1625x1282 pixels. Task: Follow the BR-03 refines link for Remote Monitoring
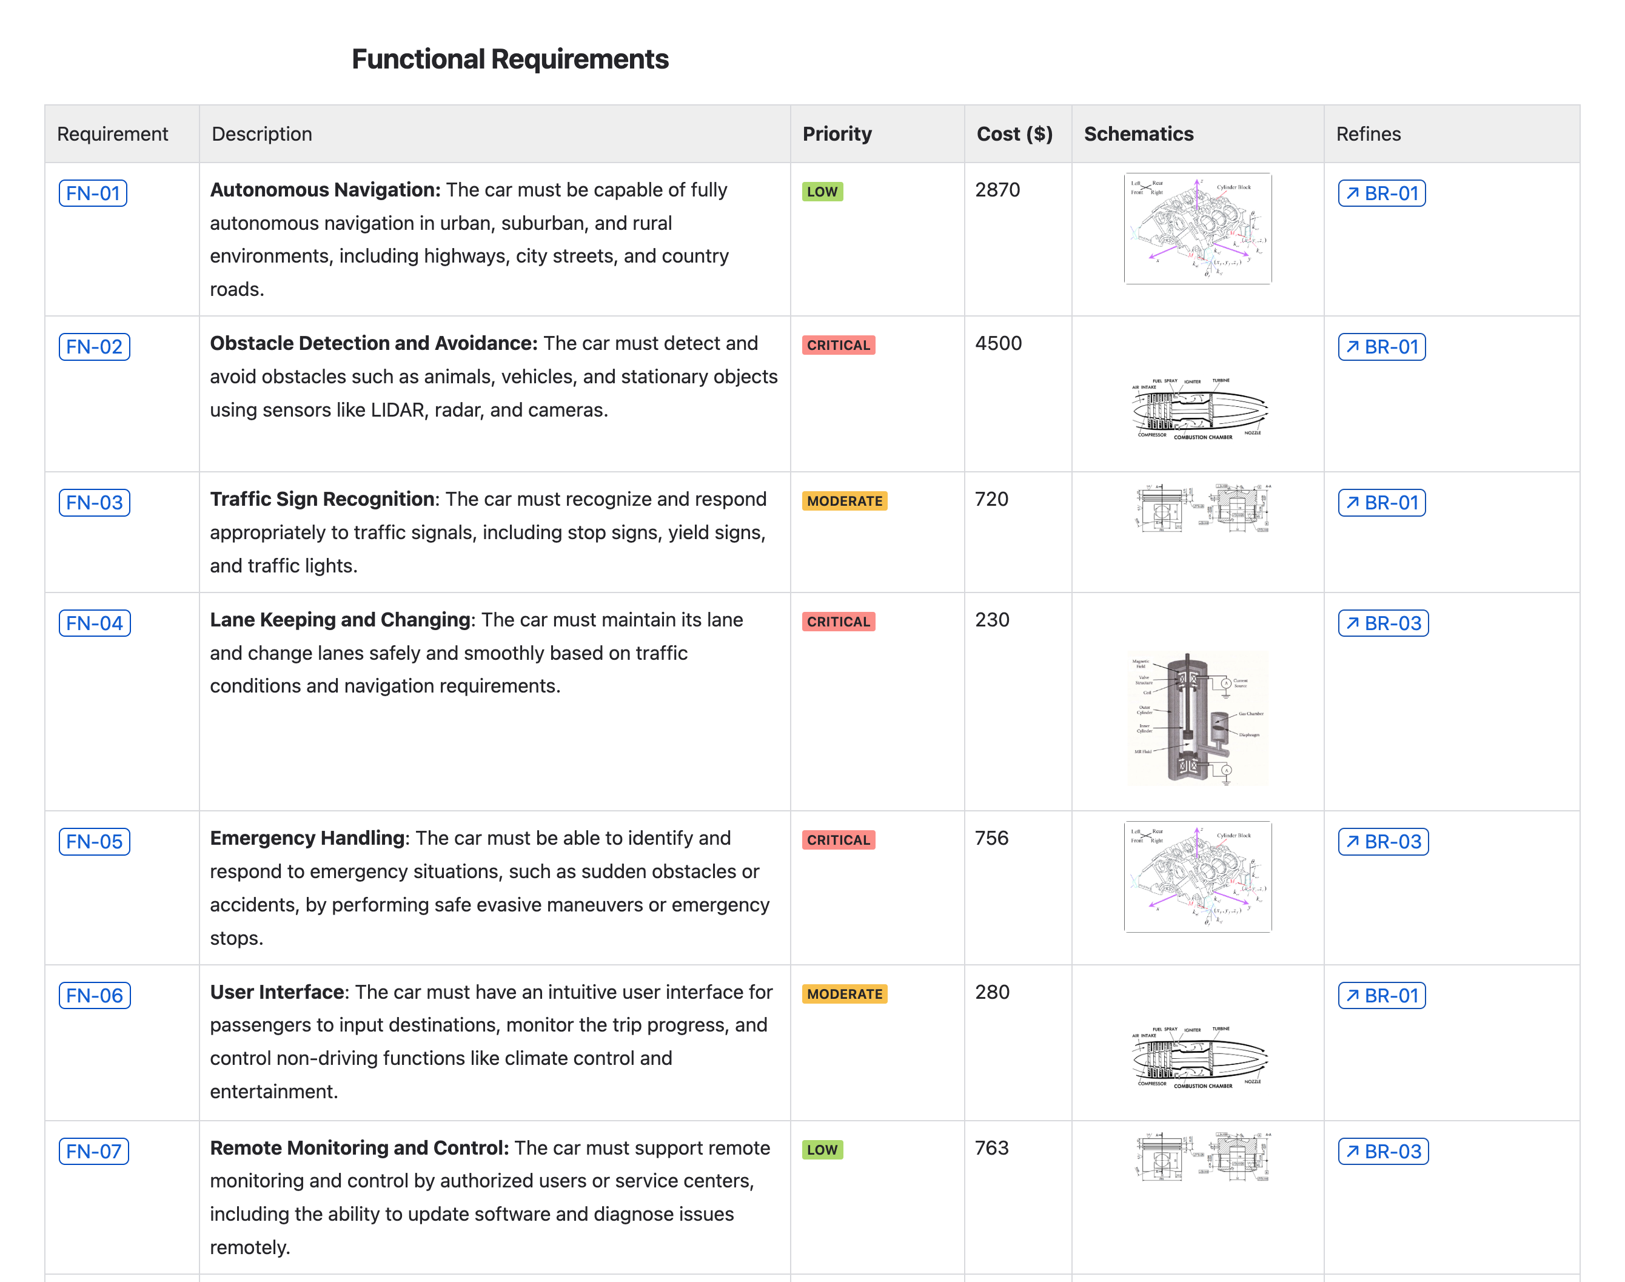coord(1383,1150)
